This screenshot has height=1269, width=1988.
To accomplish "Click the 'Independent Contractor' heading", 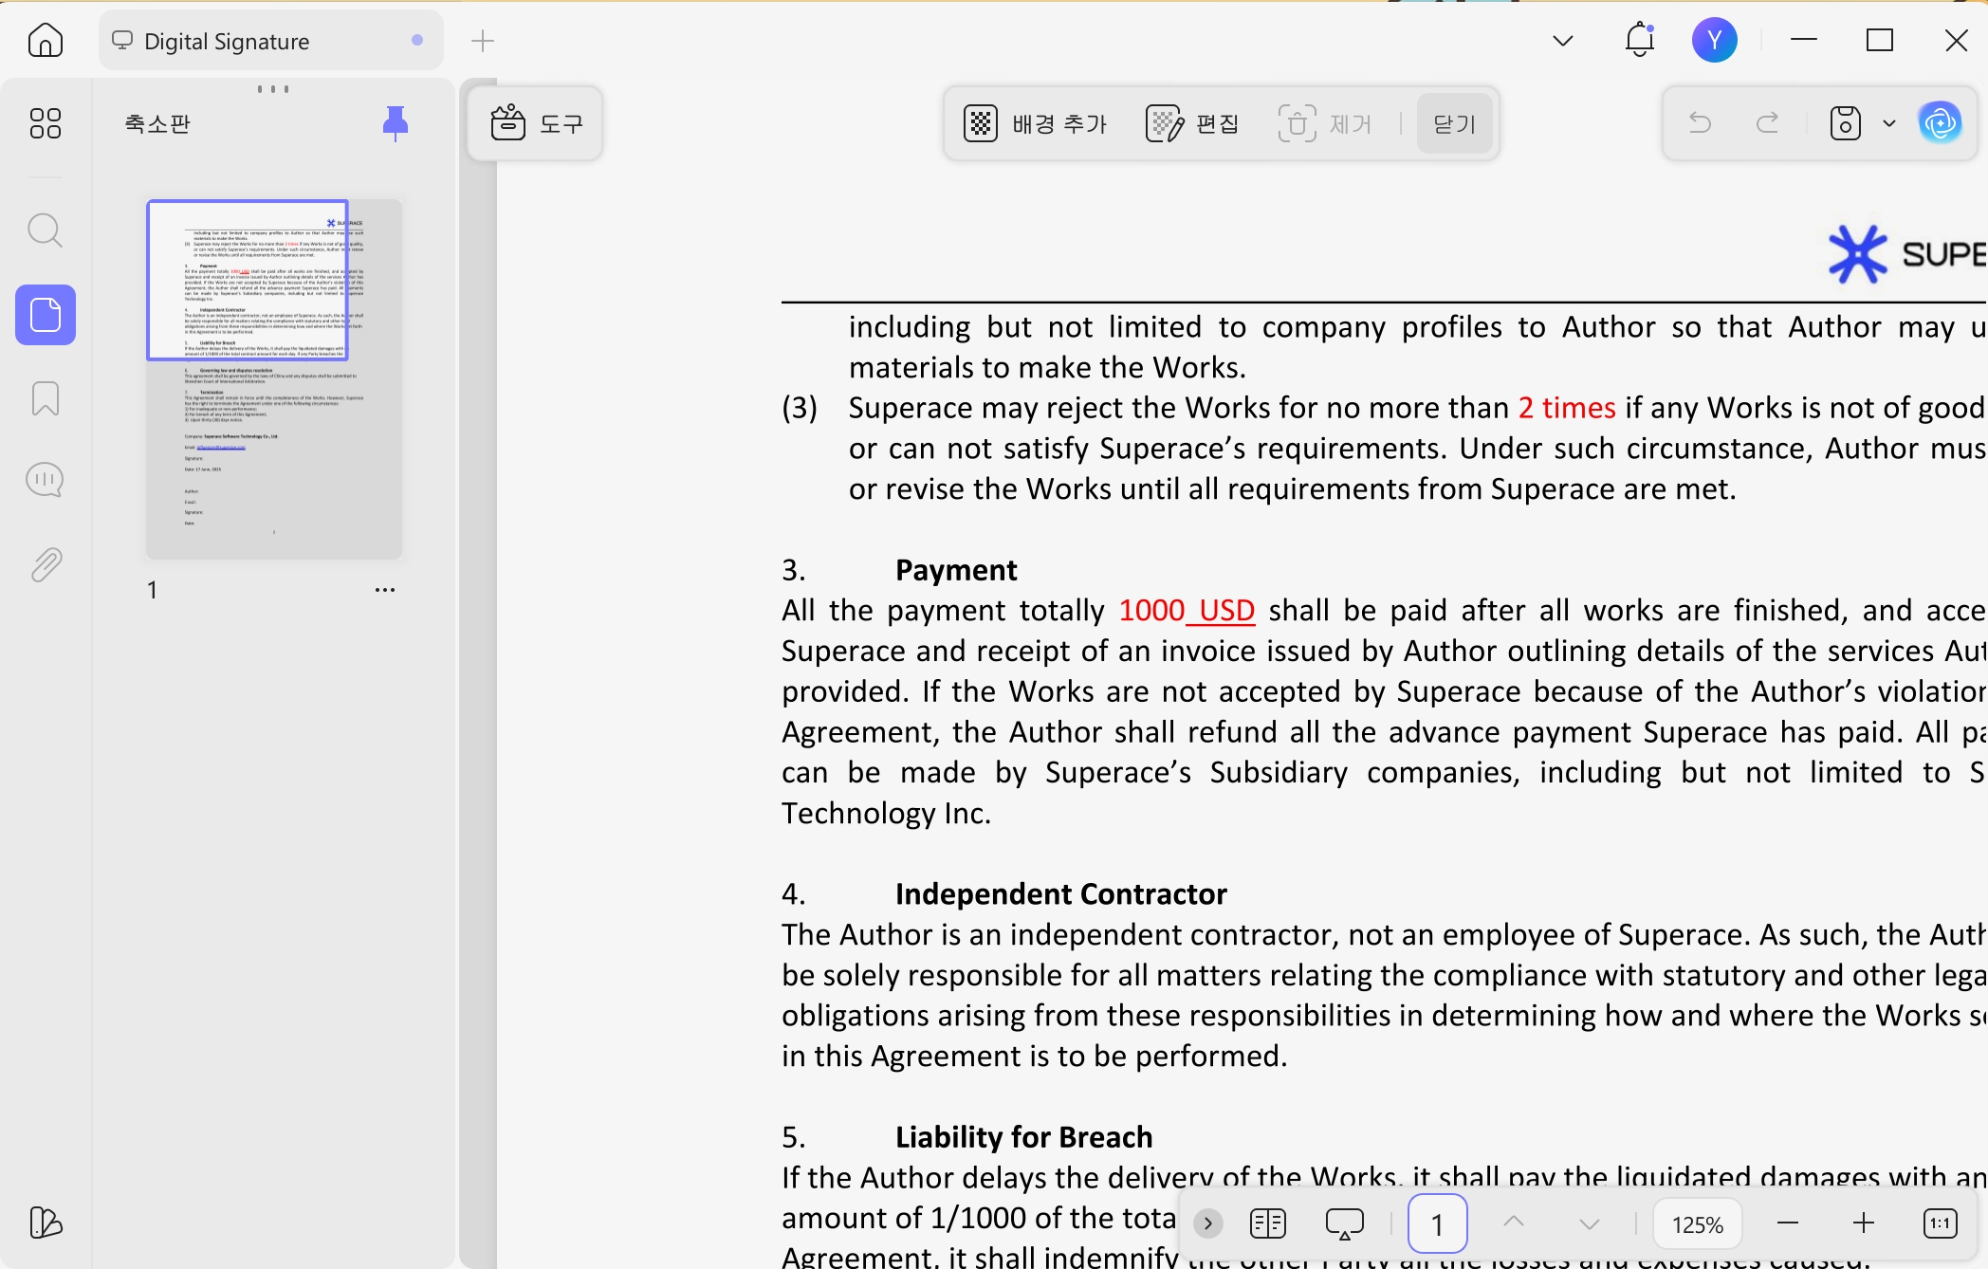I will click(x=1061, y=894).
